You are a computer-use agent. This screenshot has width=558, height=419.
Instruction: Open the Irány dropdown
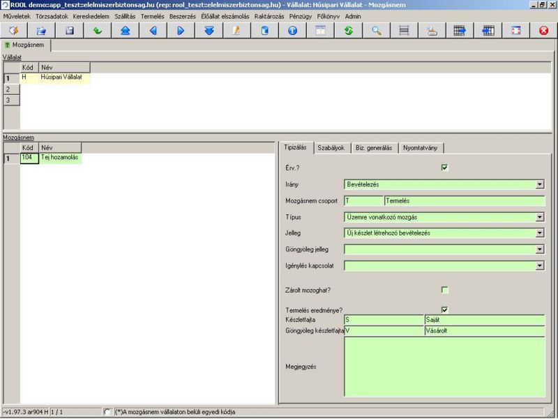click(539, 184)
